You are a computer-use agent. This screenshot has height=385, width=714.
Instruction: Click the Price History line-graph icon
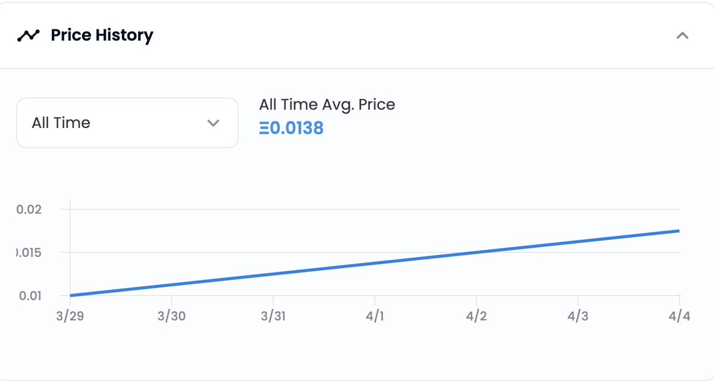(x=28, y=36)
